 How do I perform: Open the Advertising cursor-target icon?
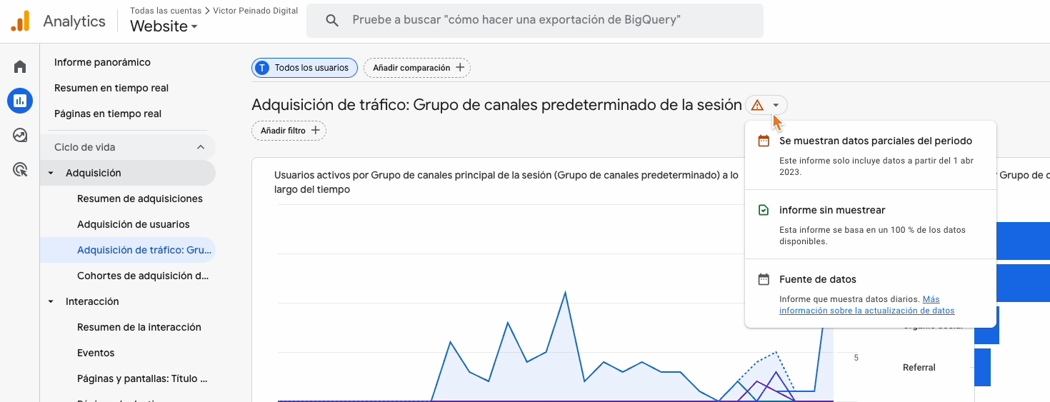click(x=20, y=169)
